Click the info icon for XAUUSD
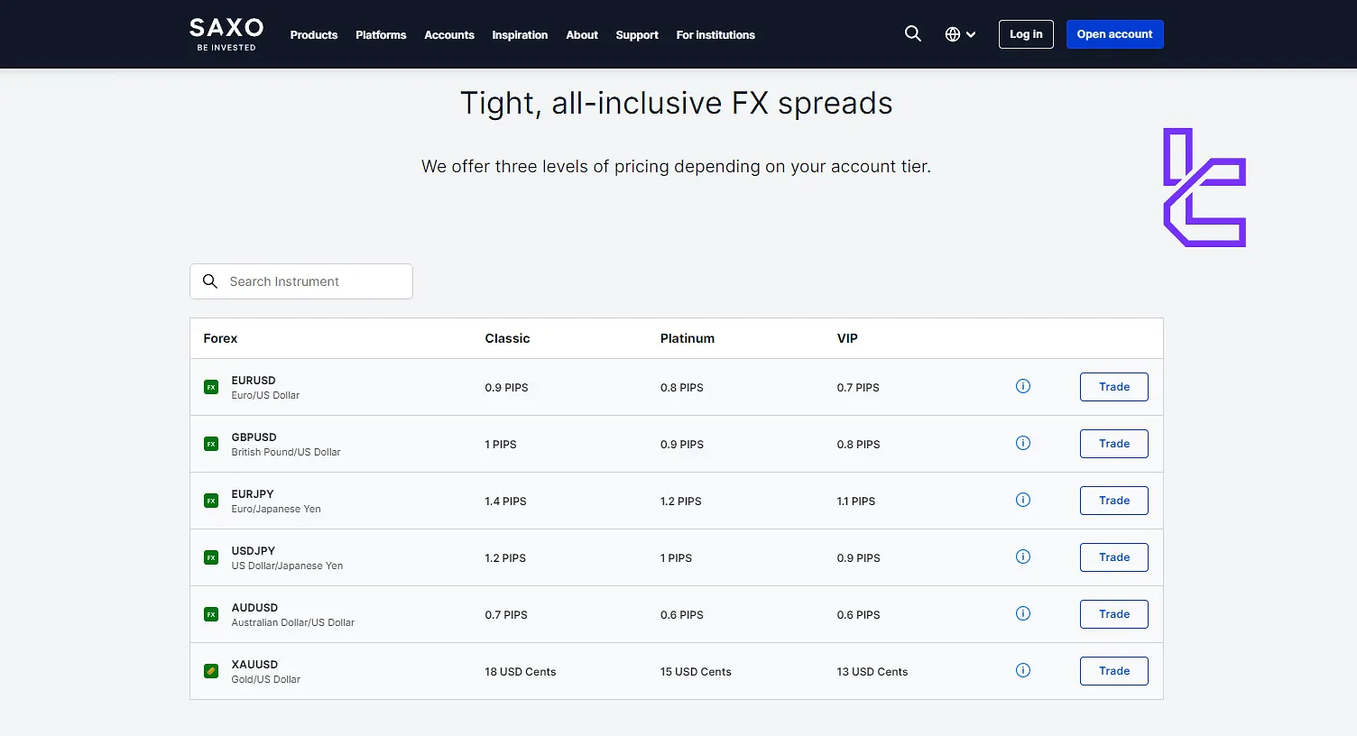 coord(1023,670)
